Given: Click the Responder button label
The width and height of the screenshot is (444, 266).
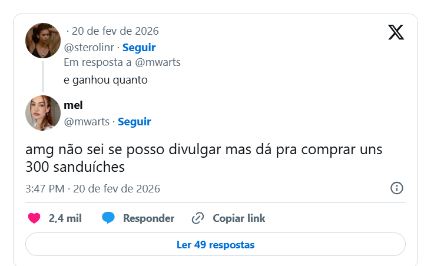Looking at the screenshot, I should pos(148,218).
